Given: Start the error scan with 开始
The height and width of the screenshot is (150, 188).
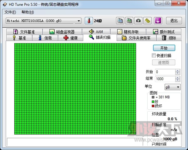Looking at the screenshot, I should click(x=164, y=48).
